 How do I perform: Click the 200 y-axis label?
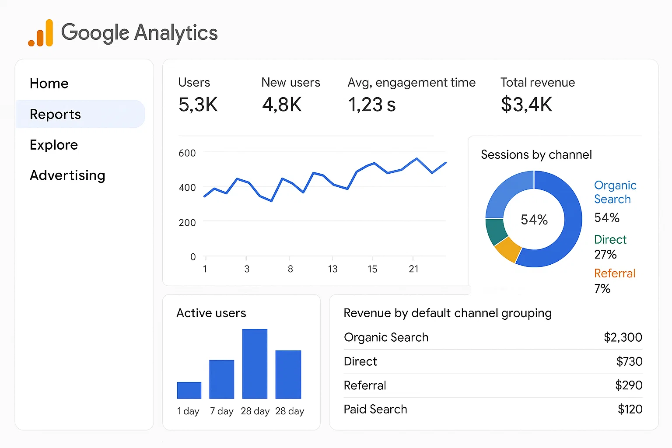(187, 223)
